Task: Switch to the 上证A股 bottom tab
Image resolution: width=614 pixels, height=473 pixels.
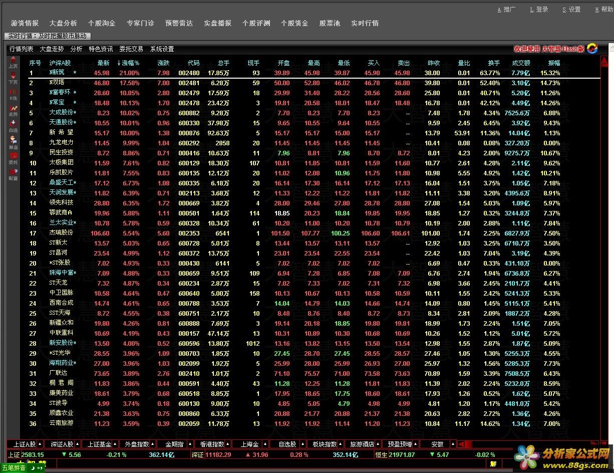Action: pyautogui.click(x=24, y=444)
